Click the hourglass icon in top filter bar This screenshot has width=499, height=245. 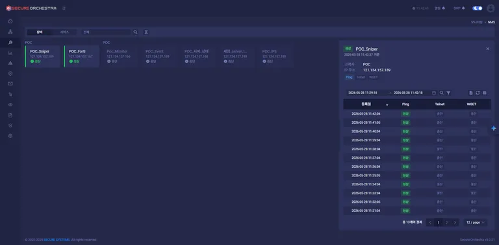tap(146, 32)
